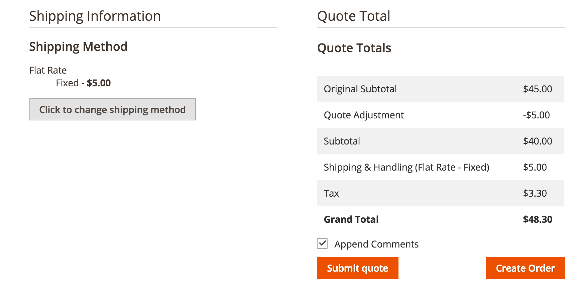Click the Original Subtotal row label
The image size is (573, 289).
click(360, 89)
